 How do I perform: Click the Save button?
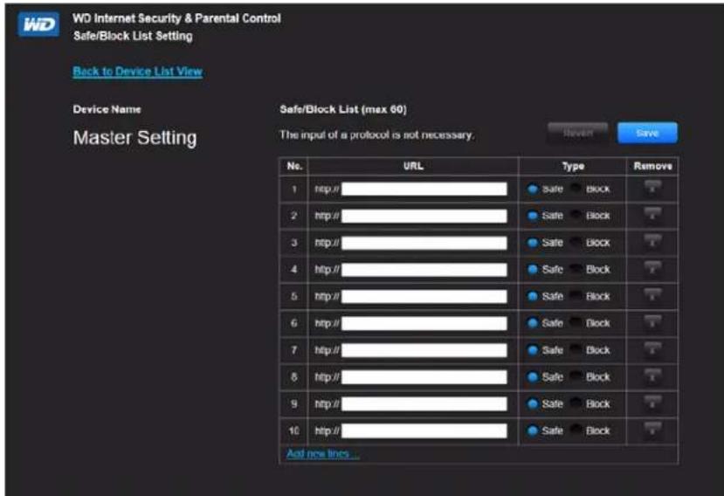point(647,133)
